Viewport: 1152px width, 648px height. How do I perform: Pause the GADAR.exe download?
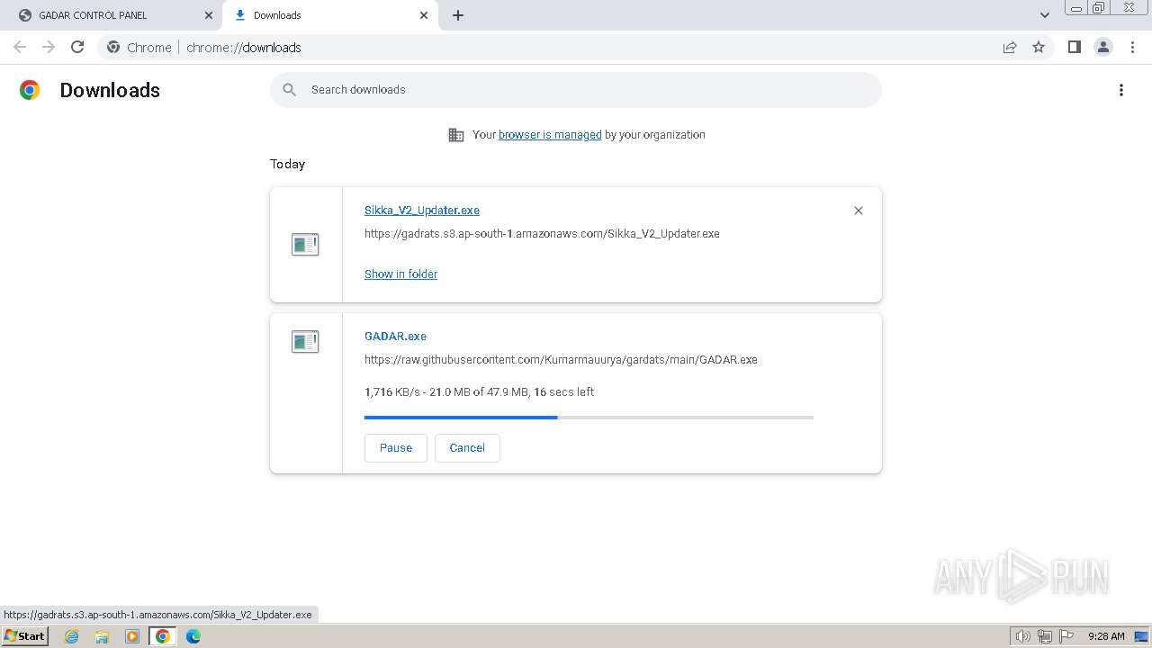pos(396,448)
